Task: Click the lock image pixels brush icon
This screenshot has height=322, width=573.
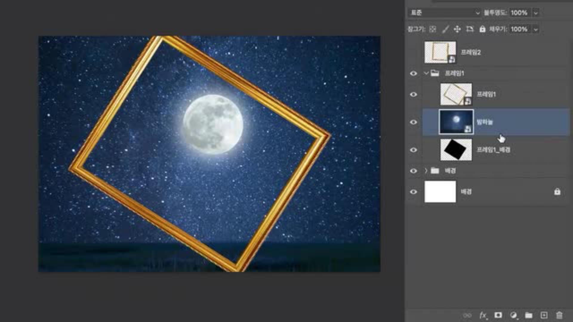Action: click(x=445, y=29)
